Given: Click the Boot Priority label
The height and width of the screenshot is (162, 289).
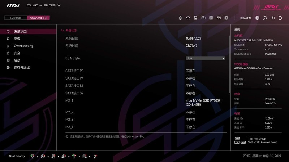Looking at the screenshot, I should click(17, 156).
